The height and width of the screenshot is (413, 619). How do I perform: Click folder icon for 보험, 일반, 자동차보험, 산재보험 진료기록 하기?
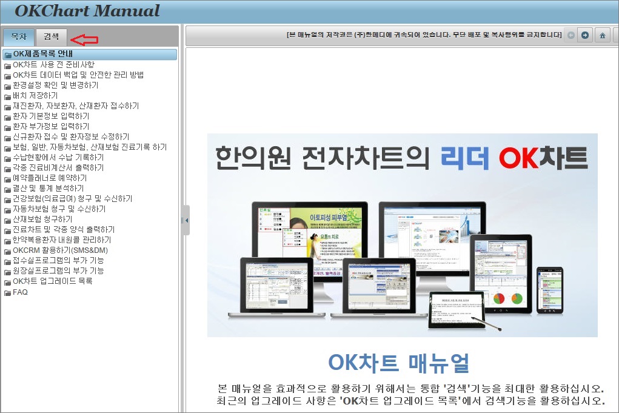click(x=7, y=148)
